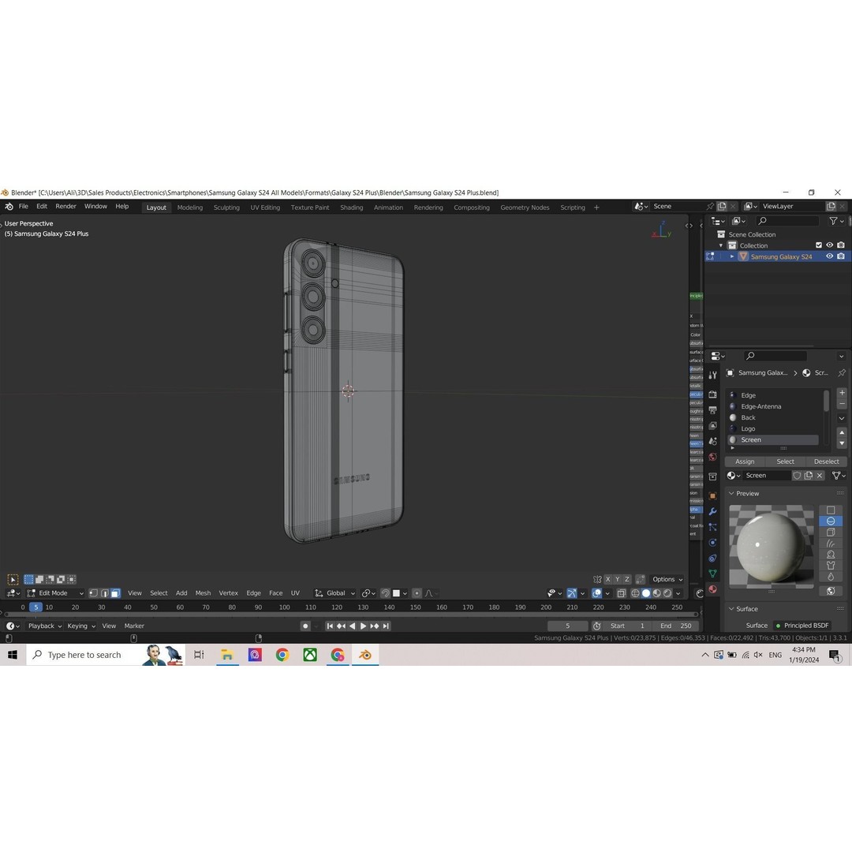Switch to the Modeling workspace tab
Image resolution: width=852 pixels, height=852 pixels.
pyautogui.click(x=189, y=207)
